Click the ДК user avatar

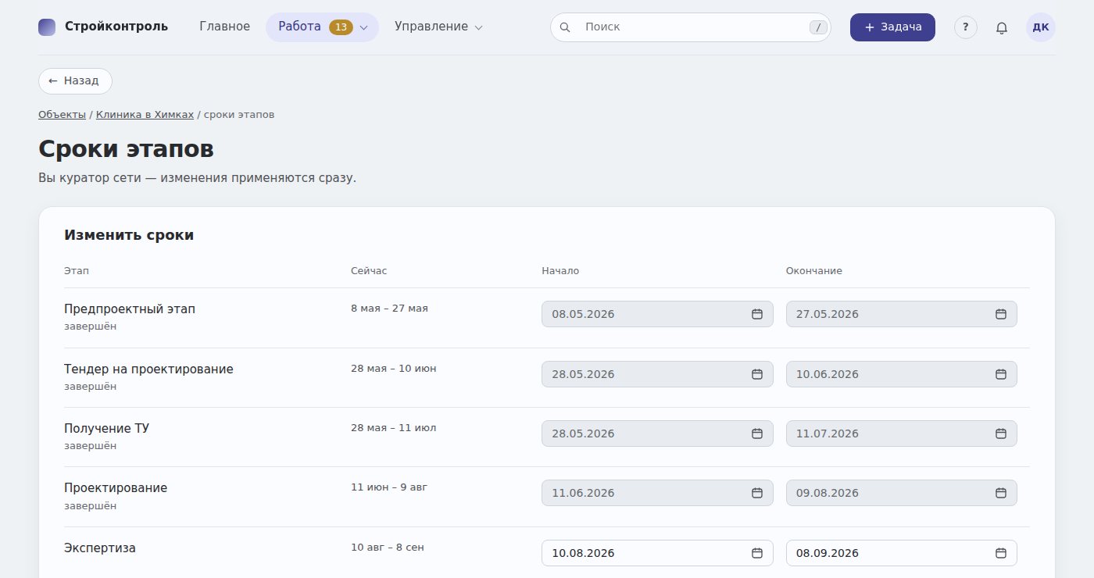click(x=1041, y=27)
